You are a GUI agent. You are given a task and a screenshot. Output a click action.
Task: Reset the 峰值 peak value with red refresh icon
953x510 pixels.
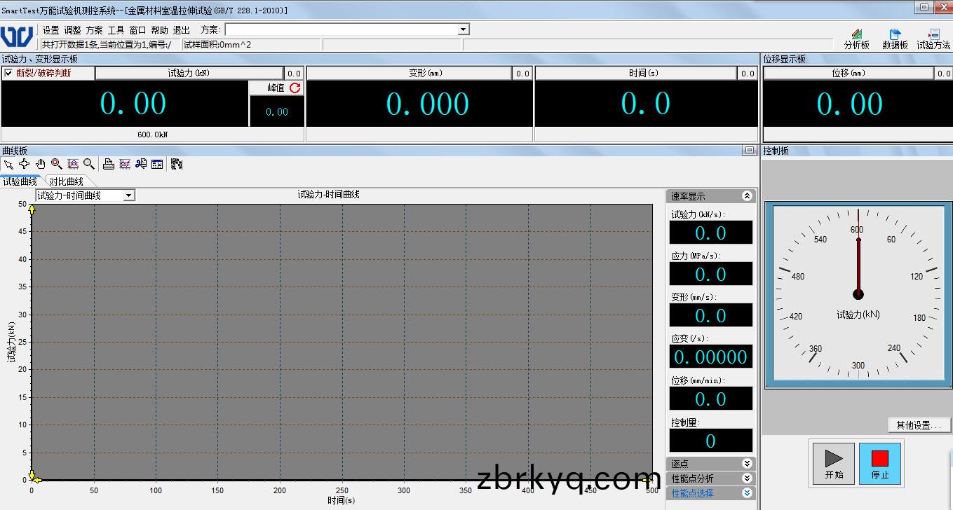(x=295, y=88)
